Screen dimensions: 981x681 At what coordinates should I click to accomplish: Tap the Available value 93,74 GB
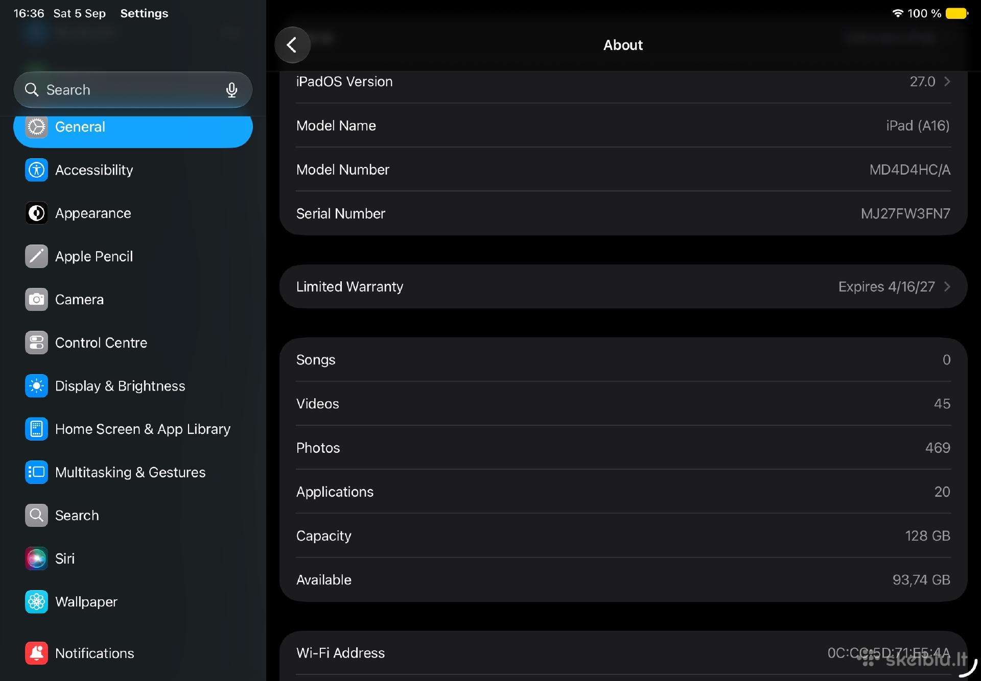[x=921, y=580]
